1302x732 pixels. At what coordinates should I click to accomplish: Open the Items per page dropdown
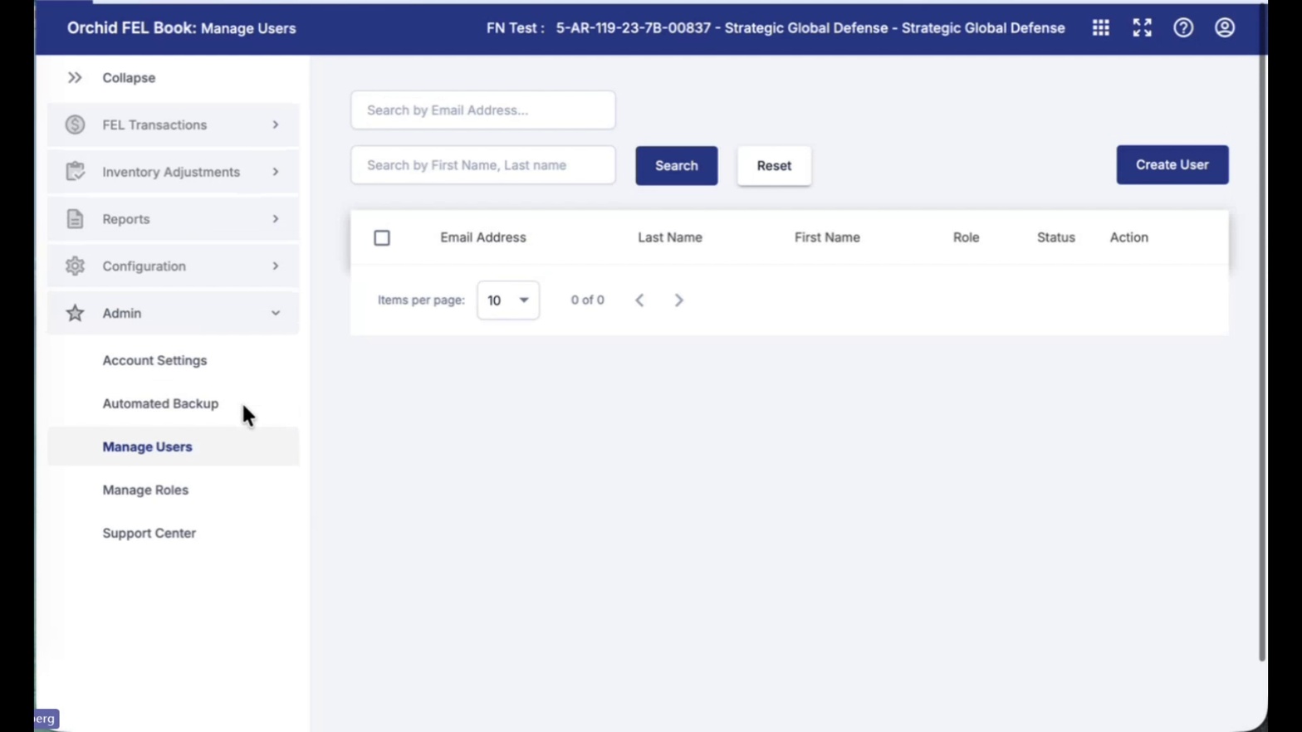(x=508, y=300)
